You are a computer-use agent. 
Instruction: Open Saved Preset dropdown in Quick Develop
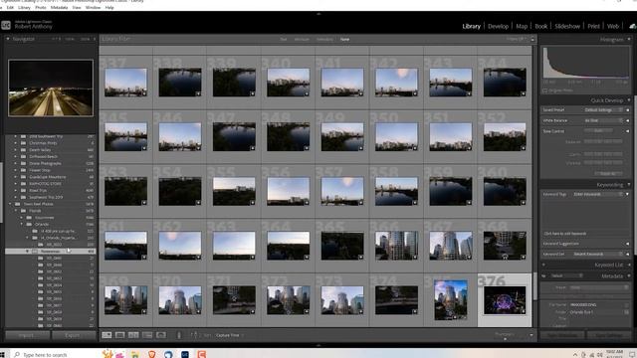tap(603, 110)
